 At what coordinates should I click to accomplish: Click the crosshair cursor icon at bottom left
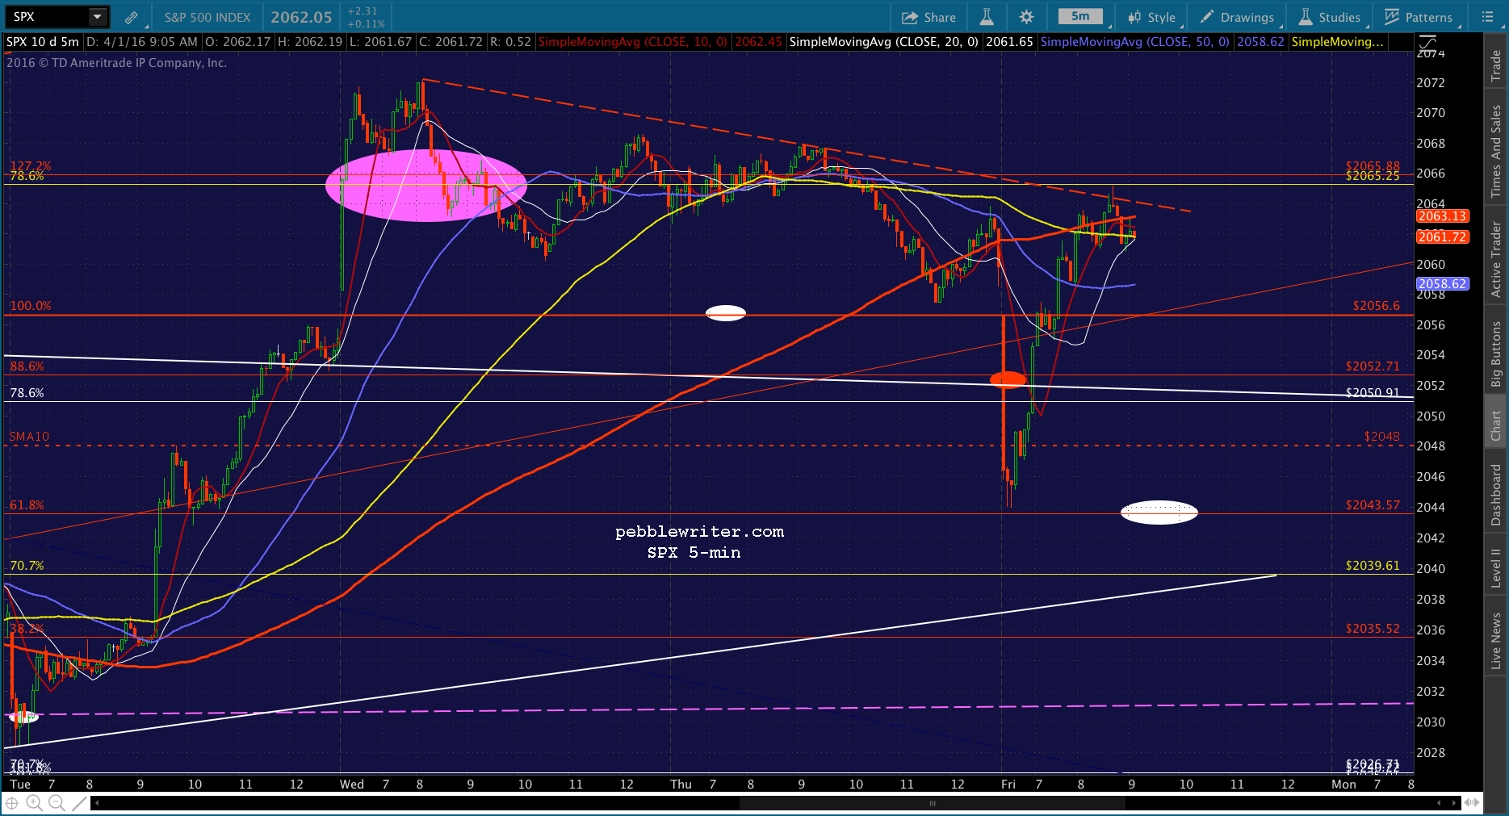click(x=13, y=802)
